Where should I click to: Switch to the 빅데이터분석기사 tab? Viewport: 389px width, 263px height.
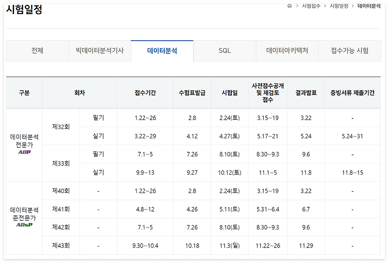click(100, 51)
